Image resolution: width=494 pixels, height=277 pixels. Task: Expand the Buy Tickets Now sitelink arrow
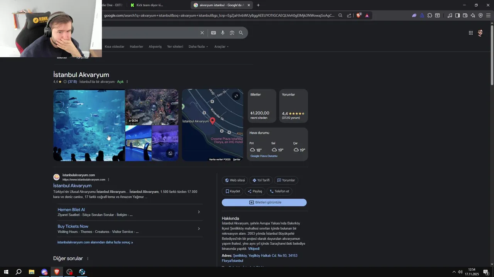pyautogui.click(x=199, y=229)
